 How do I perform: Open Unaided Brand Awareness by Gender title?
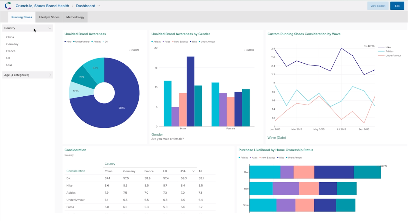[181, 34]
